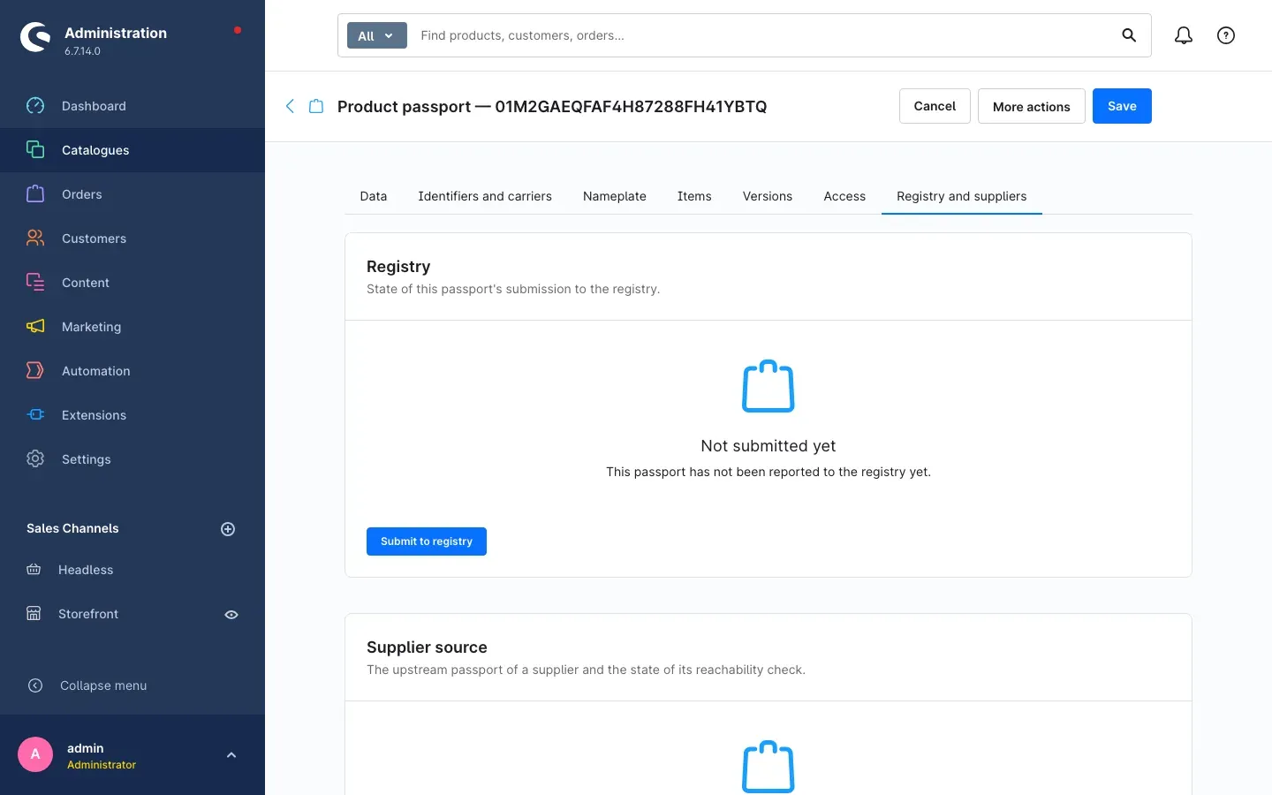Click the Sales Channels heading
This screenshot has height=795, width=1272.
tap(72, 528)
